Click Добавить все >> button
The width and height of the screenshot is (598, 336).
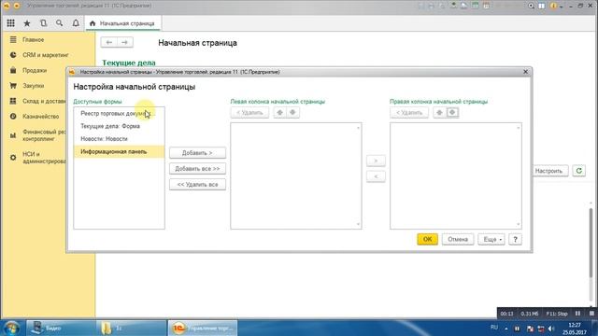tap(197, 168)
